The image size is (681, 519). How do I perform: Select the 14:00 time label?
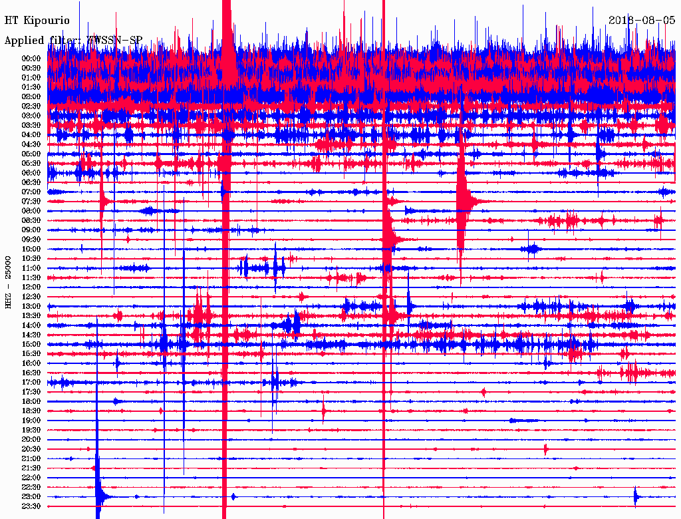[x=31, y=325]
